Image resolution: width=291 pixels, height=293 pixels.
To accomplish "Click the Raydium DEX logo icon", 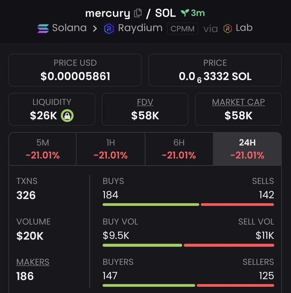I will (x=109, y=28).
